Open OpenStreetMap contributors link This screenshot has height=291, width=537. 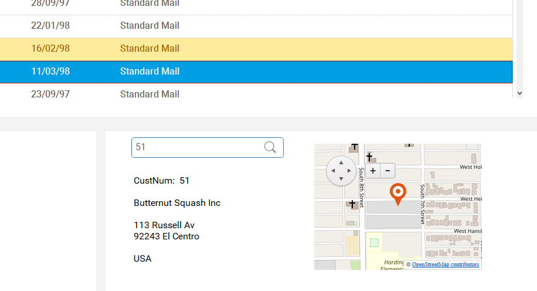tap(445, 264)
